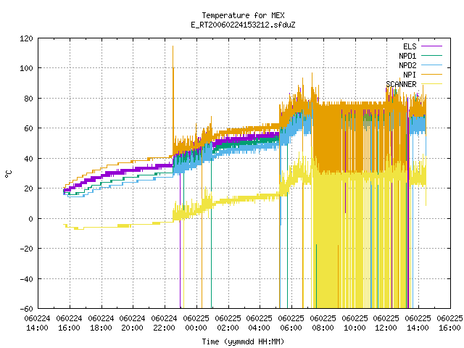Screen dimensions: 464x348
Task: Click the green NPD1 legend line sample
Action: coord(431,56)
